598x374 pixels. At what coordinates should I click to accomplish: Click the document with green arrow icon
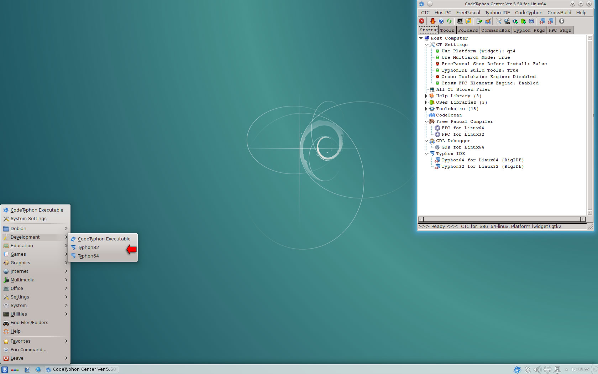click(x=479, y=21)
